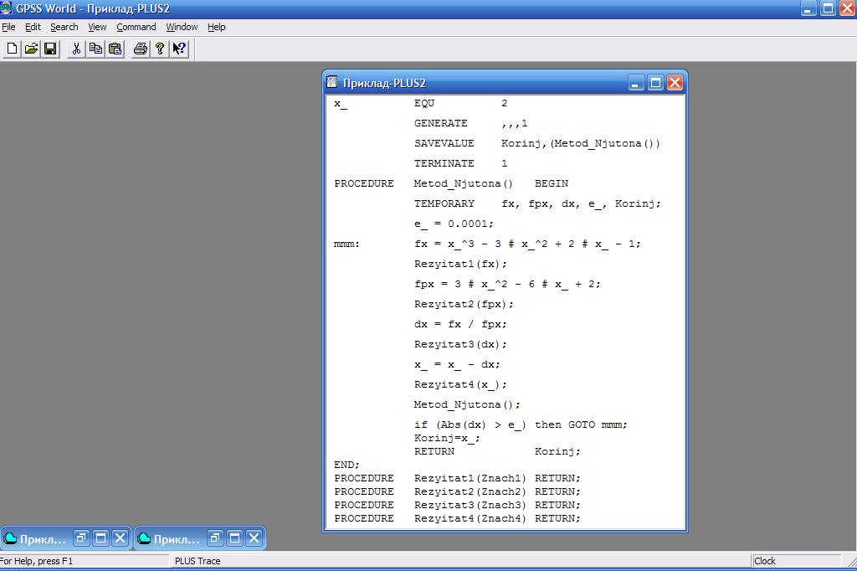Screen dimensions: 857x571
Task: Click the 'TEMPORARY' declaration keyword
Action: 444,203
